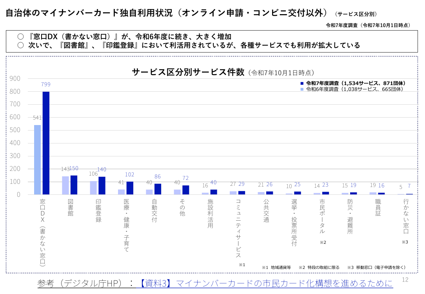Click the legend text 令和6年度調査（1,038サービス、665団体）
Viewport: 425px width, 294px height.
(355, 89)
